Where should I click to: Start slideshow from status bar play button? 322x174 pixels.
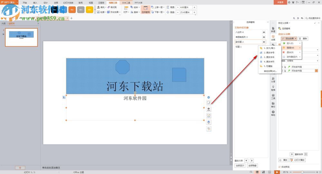(x=277, y=172)
